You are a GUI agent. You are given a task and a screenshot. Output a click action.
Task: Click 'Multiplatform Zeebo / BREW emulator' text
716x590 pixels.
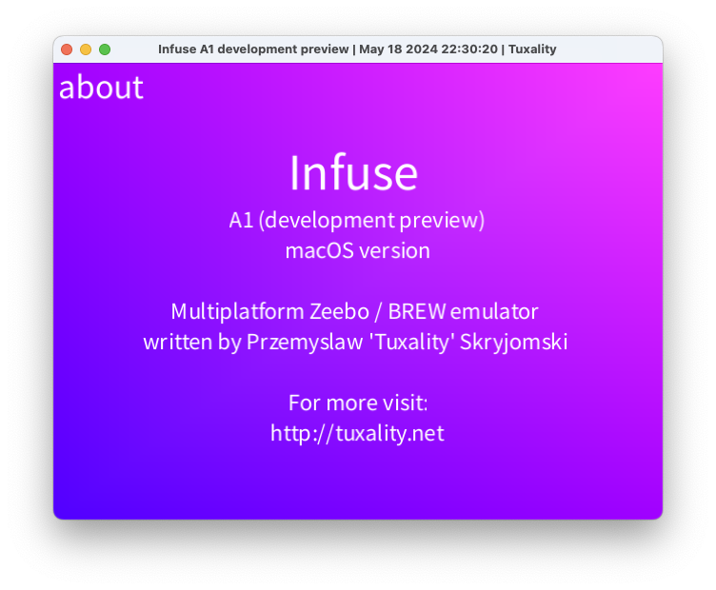pos(355,312)
